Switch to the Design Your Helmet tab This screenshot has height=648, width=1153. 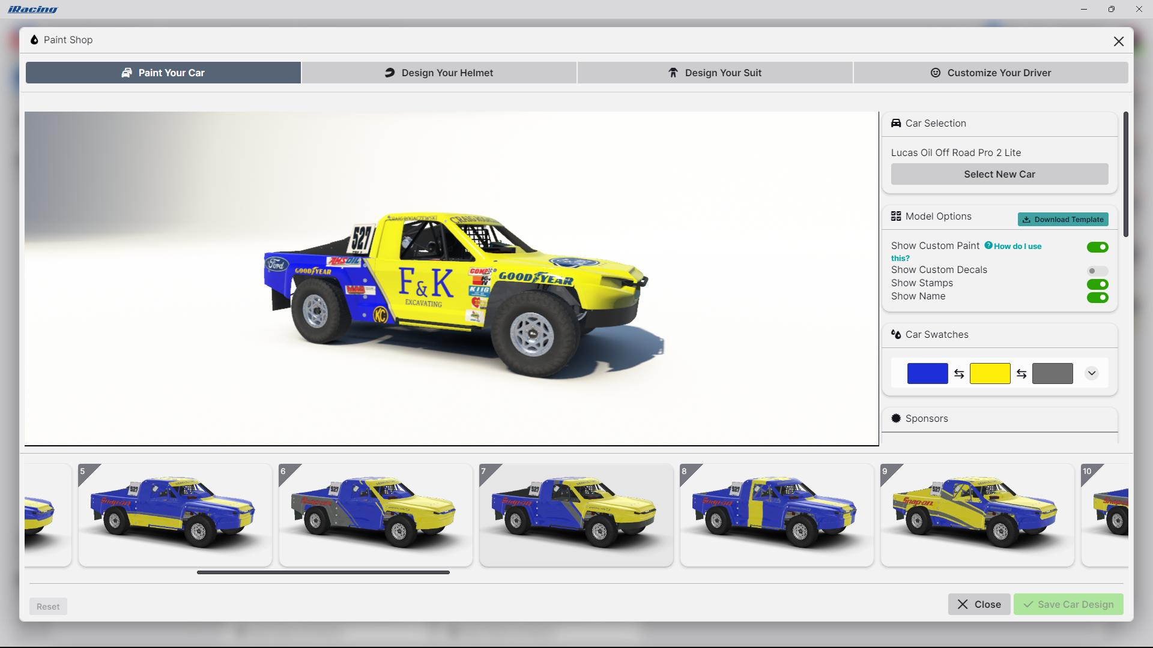pyautogui.click(x=438, y=72)
